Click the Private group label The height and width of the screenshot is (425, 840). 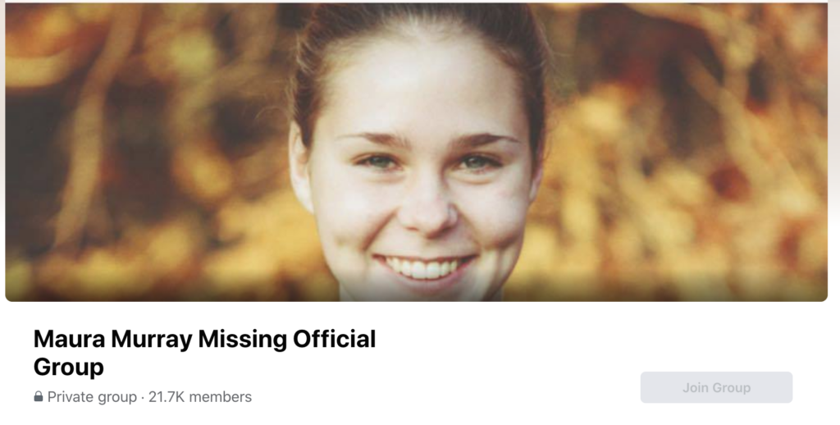pyautogui.click(x=92, y=397)
